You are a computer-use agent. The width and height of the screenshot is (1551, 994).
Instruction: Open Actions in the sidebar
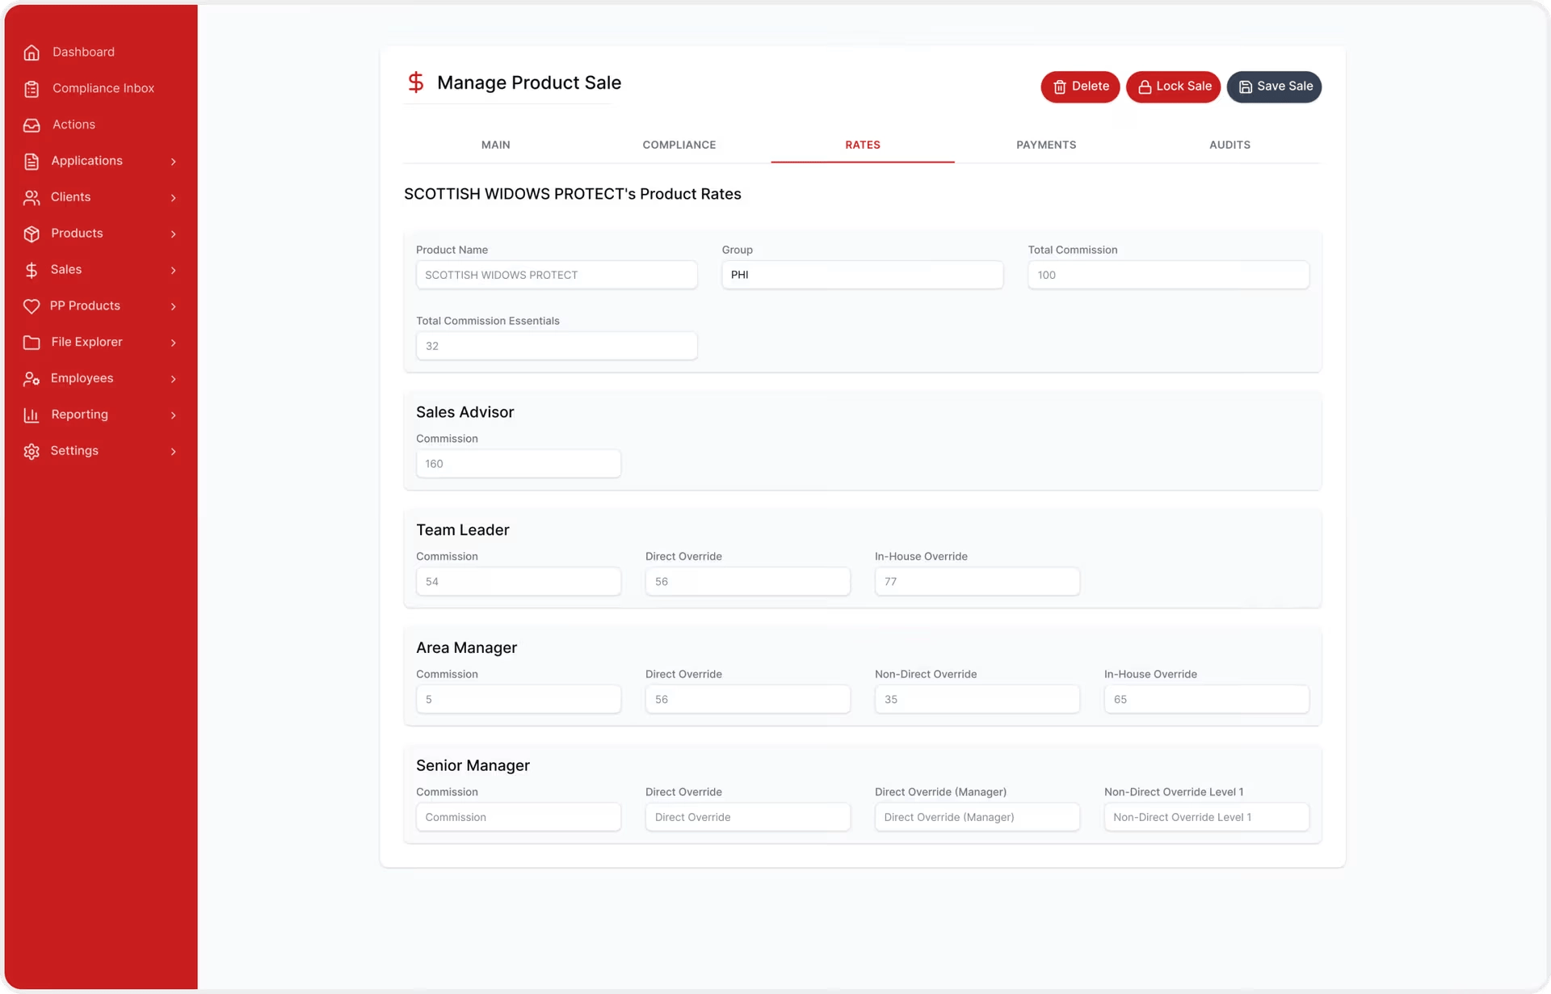coord(74,125)
